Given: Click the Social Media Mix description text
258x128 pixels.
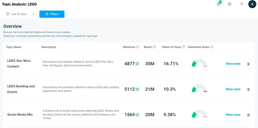Looking at the screenshot, I should click(x=81, y=115).
